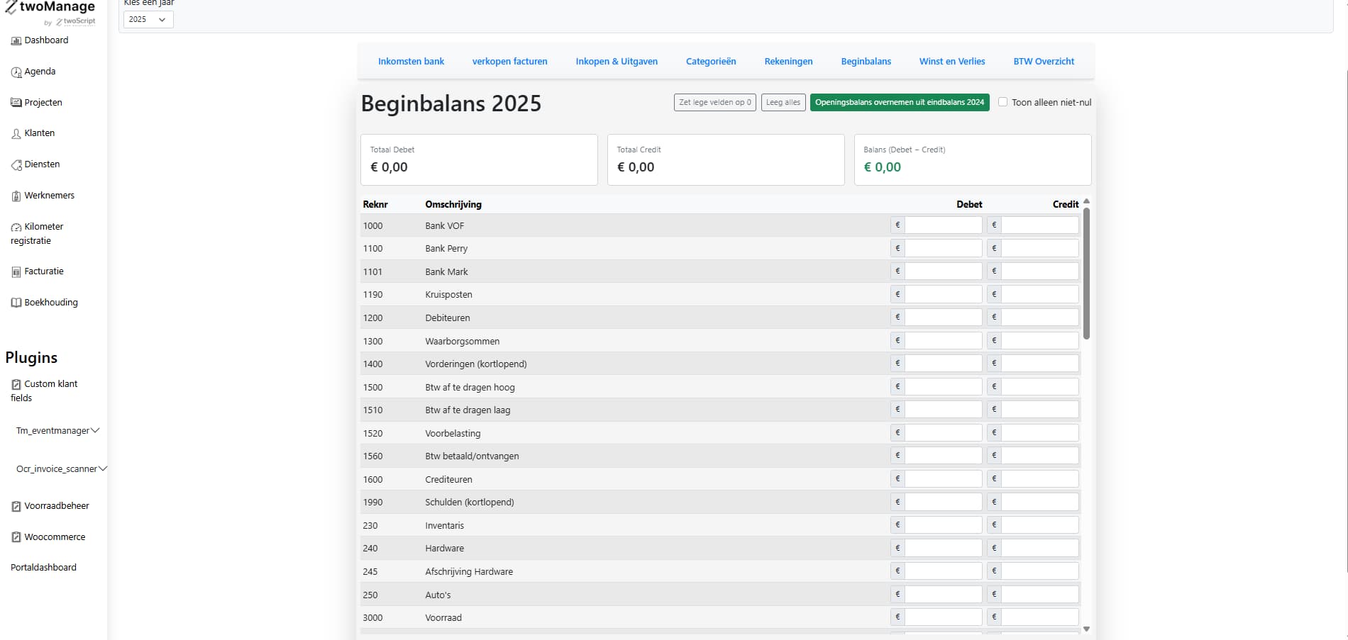Viewport: 1348px width, 640px height.
Task: Click the table's vertical scrollbar thumb
Action: 1086,273
